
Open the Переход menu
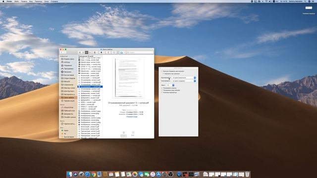39,1
